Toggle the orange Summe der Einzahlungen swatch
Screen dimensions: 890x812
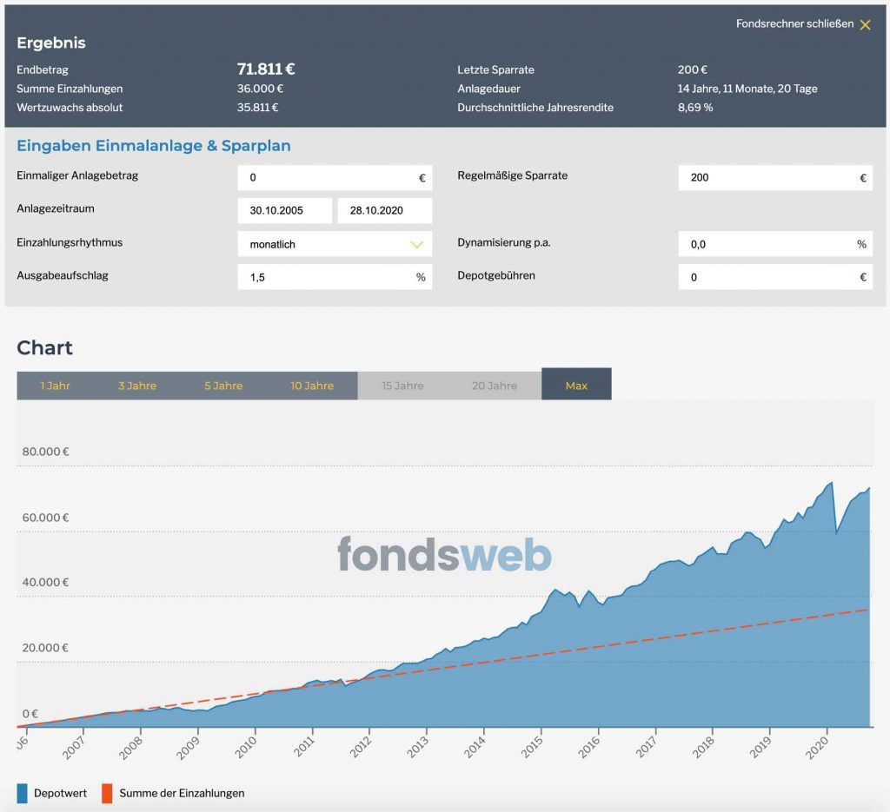click(x=107, y=793)
